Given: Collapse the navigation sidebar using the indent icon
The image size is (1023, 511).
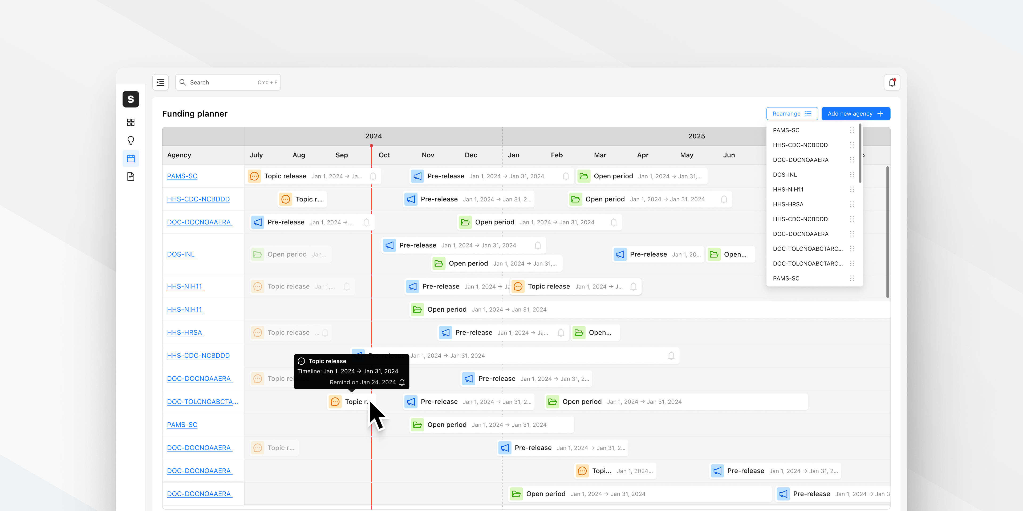Looking at the screenshot, I should click(160, 82).
